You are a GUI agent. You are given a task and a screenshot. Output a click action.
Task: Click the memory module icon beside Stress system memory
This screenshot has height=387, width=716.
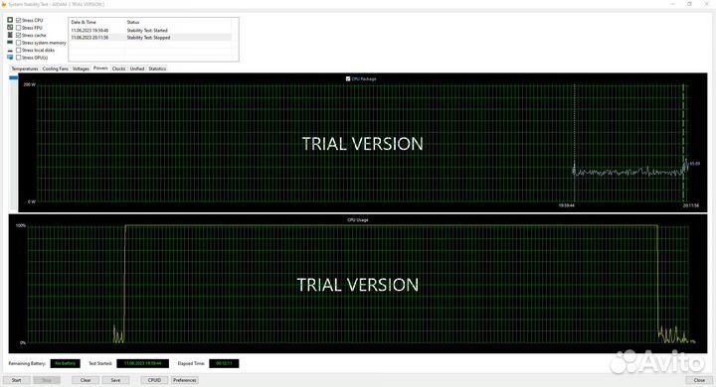click(x=10, y=43)
